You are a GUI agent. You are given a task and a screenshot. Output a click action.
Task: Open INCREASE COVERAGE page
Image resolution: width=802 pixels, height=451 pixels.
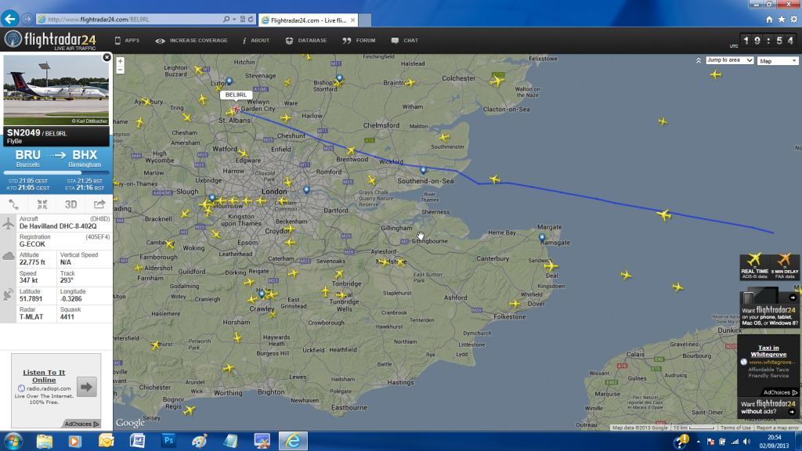pos(192,41)
